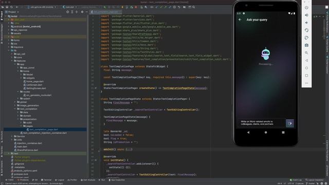Click the red Stop button in toolbar
329x185 pixels.
[x=136, y=7]
